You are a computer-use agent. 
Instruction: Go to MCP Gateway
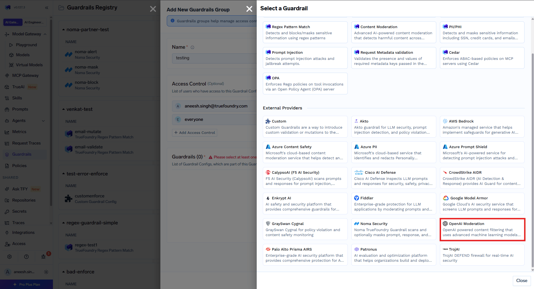[x=25, y=75]
